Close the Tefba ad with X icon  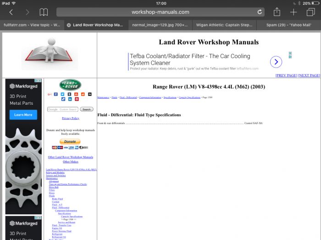pos(290,53)
